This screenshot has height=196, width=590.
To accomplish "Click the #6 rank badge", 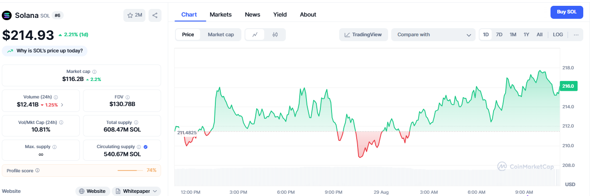I will pyautogui.click(x=58, y=15).
